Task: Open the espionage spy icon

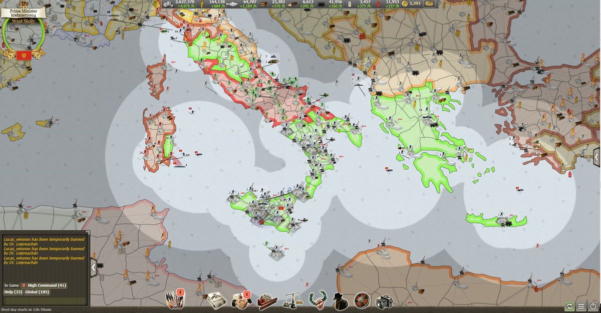Action: tap(341, 300)
